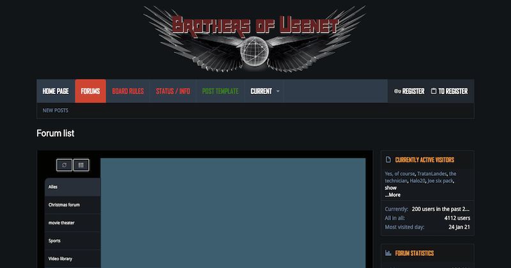This screenshot has height=268, width=511.
Task: Open the Status / Info tab
Action: point(172,91)
